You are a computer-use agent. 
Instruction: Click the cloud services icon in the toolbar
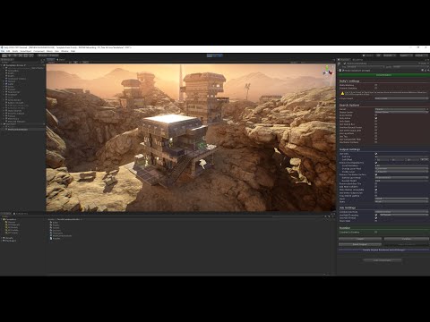[378, 55]
